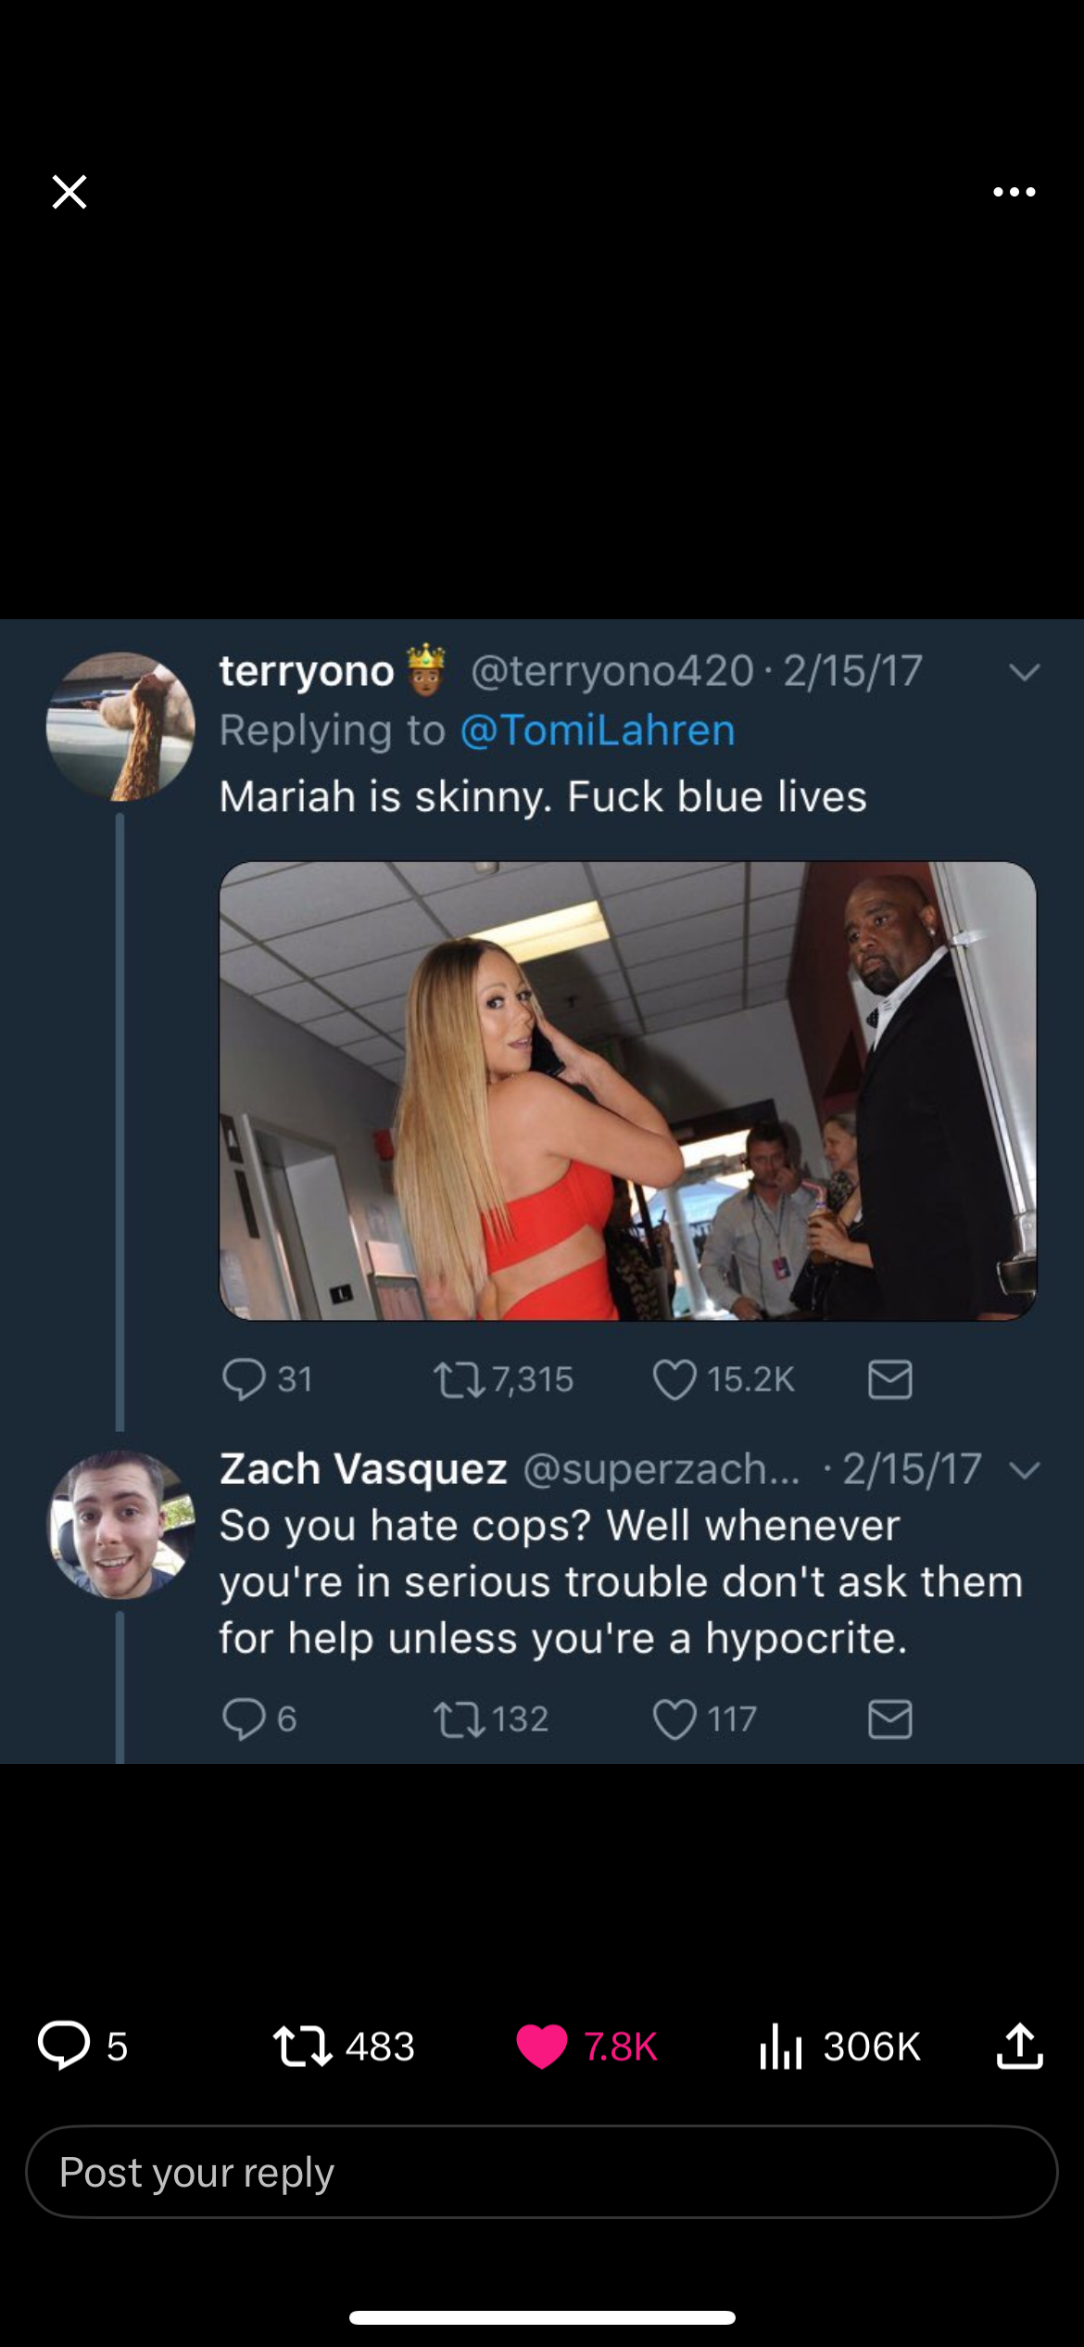View post analytics showing 306K views
The height and width of the screenshot is (2347, 1084).
781,2046
